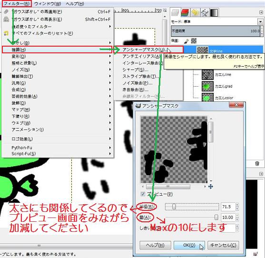Screen dimensions: 265x258
Task: Choose アンチエイリアス(A) filter
Action: 141,56
